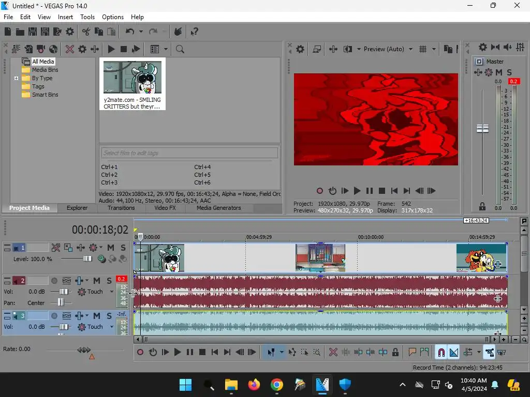The image size is (530, 397).
Task: Toggle Automatic Crossfades button
Action: 454,353
